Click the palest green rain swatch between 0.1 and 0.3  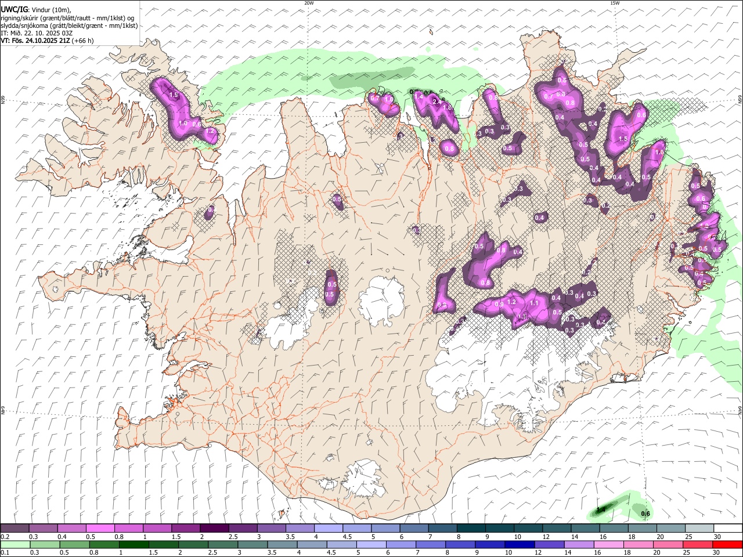click(x=15, y=544)
